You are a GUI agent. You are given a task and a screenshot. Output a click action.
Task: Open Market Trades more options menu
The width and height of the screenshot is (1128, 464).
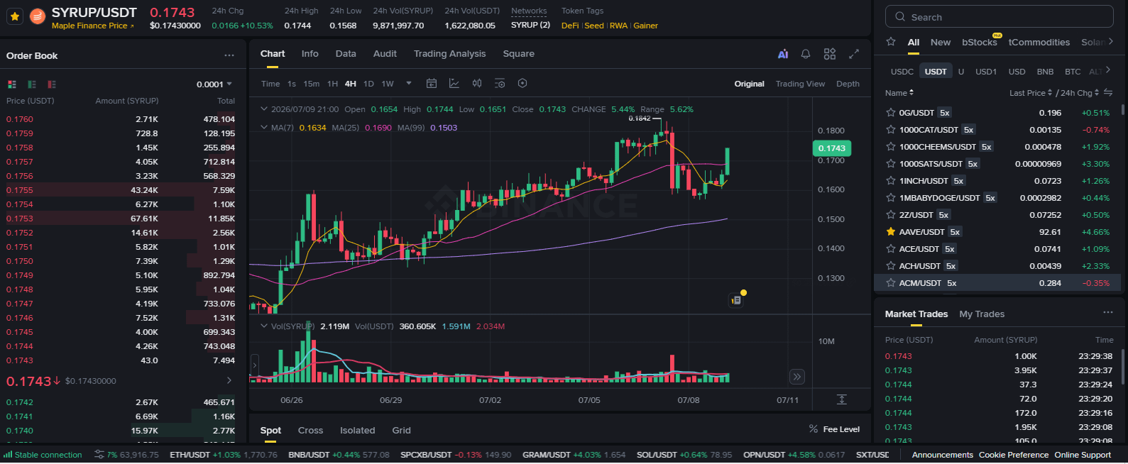click(x=1107, y=313)
